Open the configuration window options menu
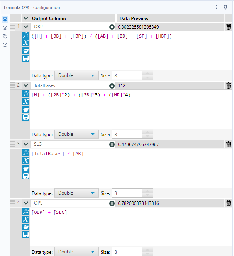The height and width of the screenshot is (256, 234). 217,7
